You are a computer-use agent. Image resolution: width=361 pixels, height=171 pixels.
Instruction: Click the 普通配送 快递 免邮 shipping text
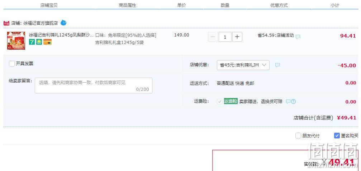(x=236, y=83)
